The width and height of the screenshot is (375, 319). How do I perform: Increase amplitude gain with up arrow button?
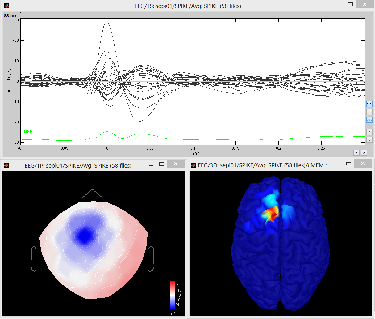tap(369, 132)
